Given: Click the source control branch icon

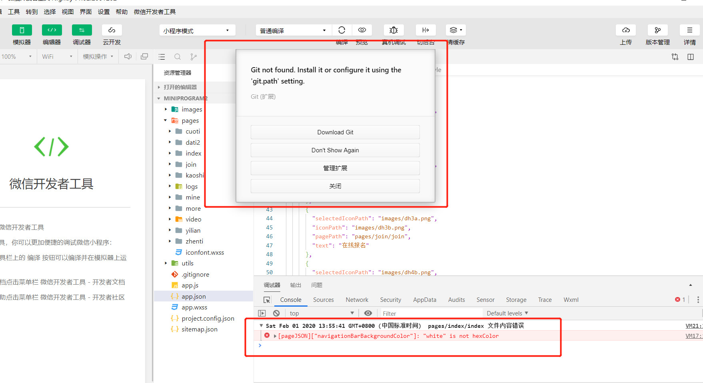Looking at the screenshot, I should [x=194, y=57].
